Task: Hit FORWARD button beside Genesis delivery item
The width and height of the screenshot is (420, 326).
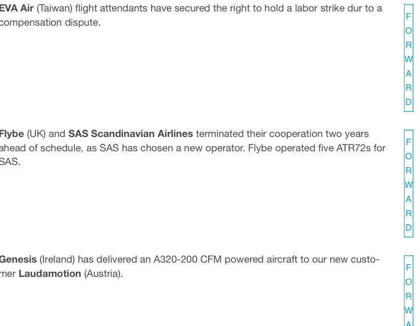Action: [x=409, y=290]
